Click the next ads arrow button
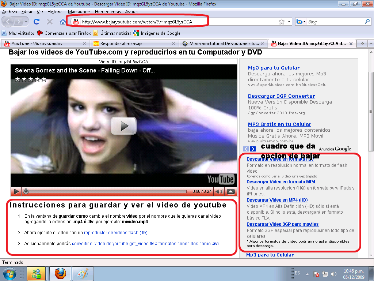 point(253,149)
